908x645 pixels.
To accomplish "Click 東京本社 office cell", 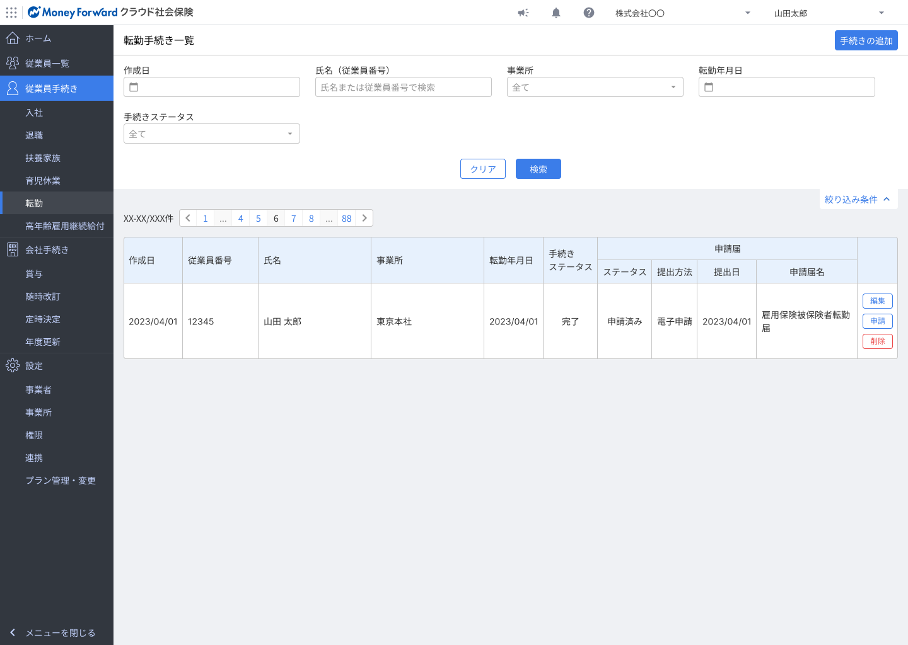I will click(428, 321).
